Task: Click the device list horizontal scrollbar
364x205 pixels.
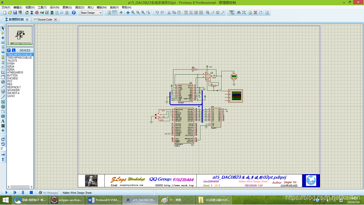Action: (20, 187)
